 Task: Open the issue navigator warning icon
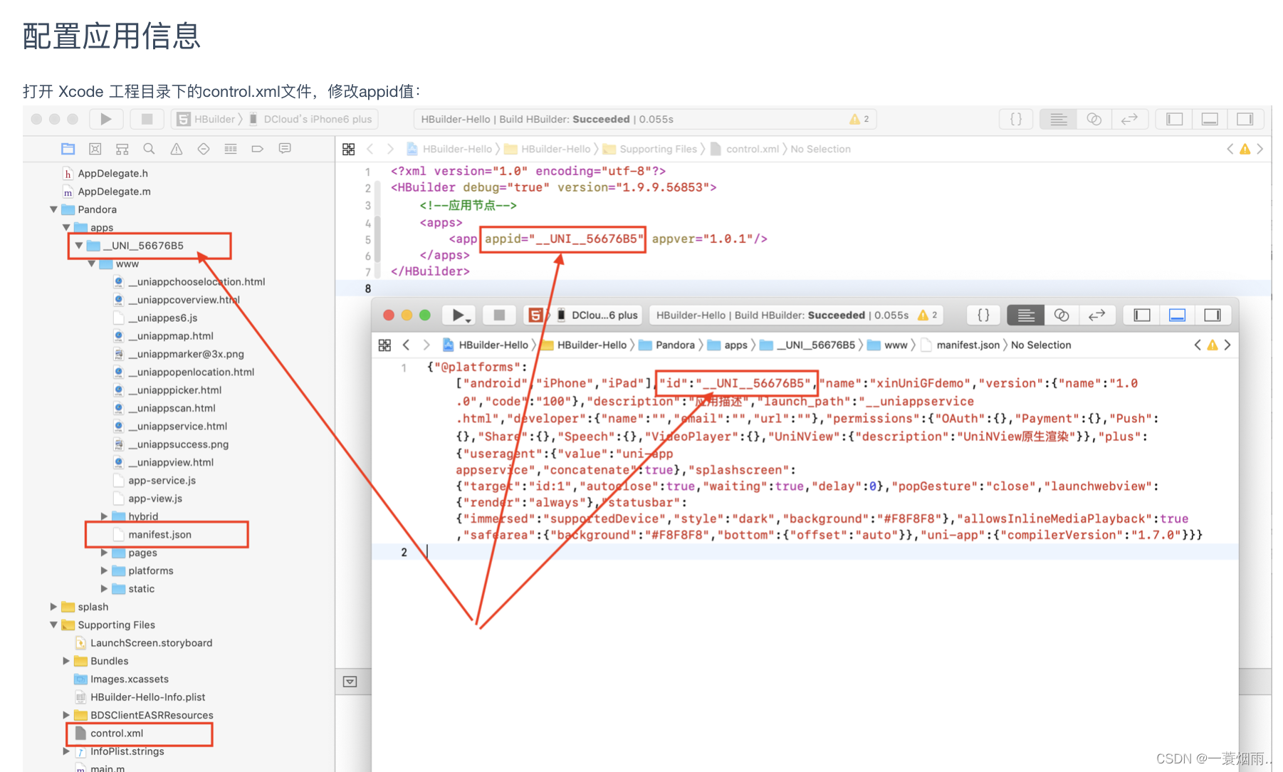(x=177, y=149)
